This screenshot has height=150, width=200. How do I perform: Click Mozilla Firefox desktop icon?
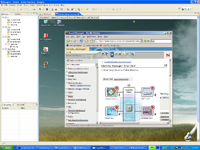(46, 65)
